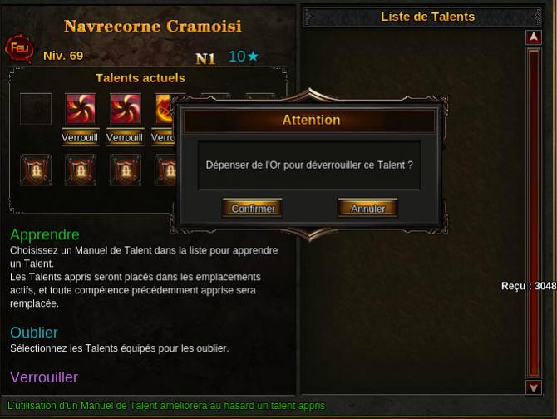
Task: Click the third locked talent slot padlock
Action: [x=126, y=170]
